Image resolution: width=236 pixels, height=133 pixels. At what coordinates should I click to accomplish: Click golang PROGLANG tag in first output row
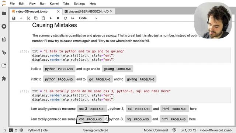pyautogui.click(x=117, y=69)
